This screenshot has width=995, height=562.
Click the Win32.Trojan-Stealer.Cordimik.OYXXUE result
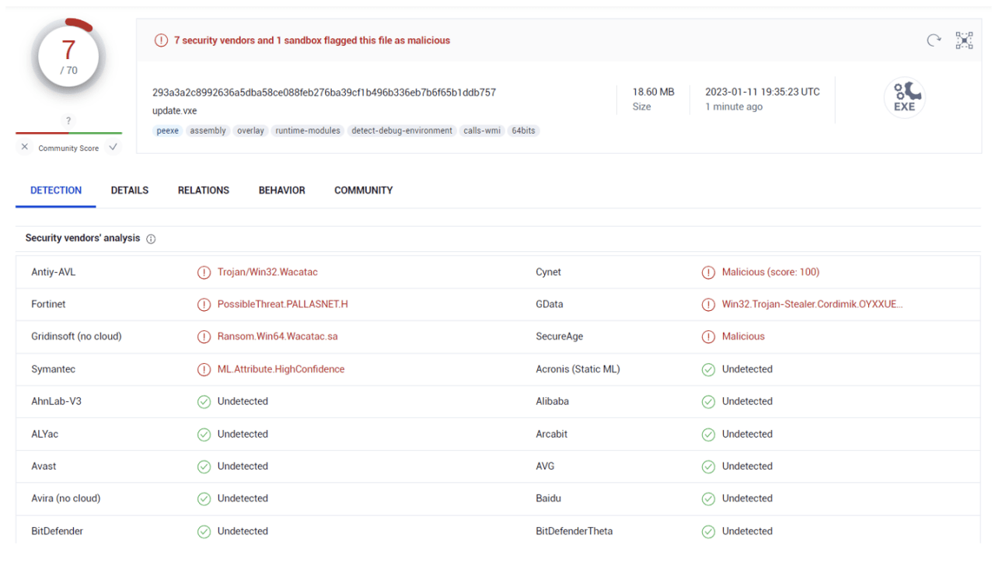click(812, 305)
